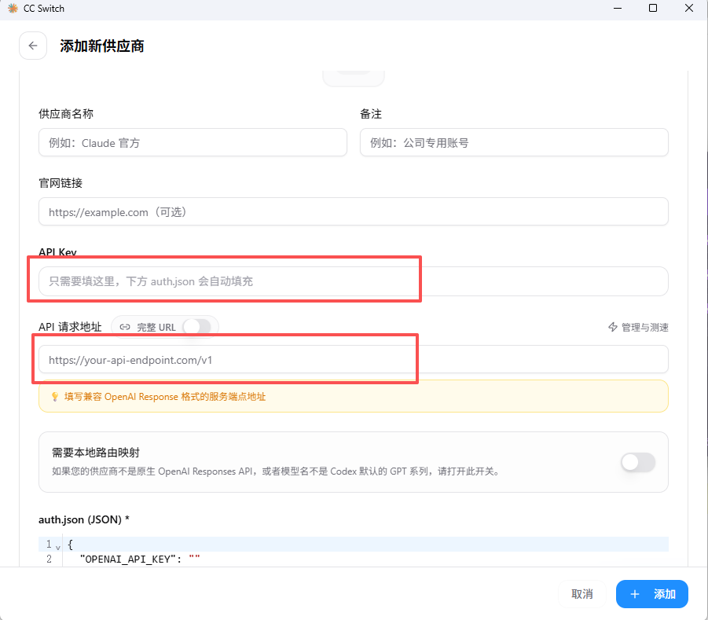Collapse the JSON fold arrow on line 1
This screenshot has height=620, width=708.
pos(58,547)
